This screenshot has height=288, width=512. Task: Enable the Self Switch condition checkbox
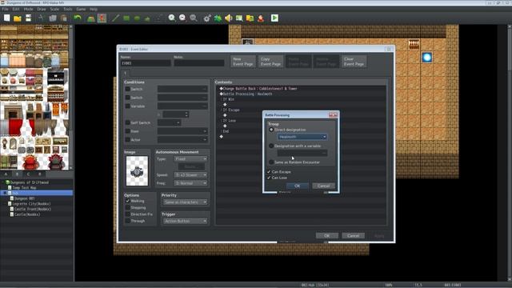pyautogui.click(x=128, y=122)
